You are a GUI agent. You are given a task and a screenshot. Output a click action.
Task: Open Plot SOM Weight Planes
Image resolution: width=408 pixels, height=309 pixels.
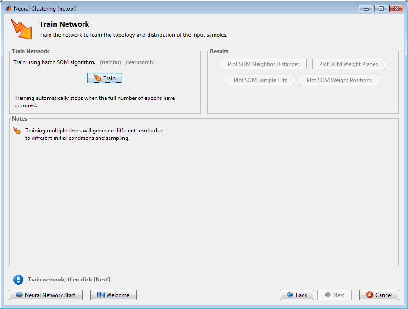point(348,64)
